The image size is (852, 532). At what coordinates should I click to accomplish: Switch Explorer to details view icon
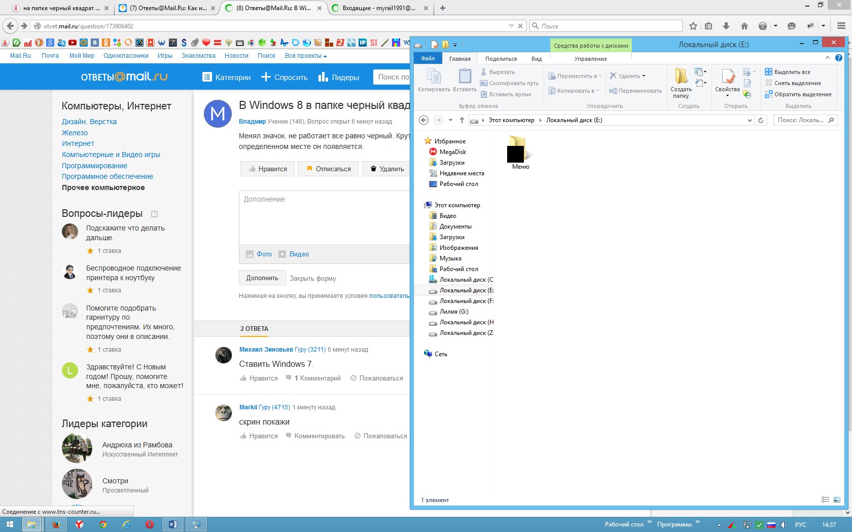coord(825,500)
